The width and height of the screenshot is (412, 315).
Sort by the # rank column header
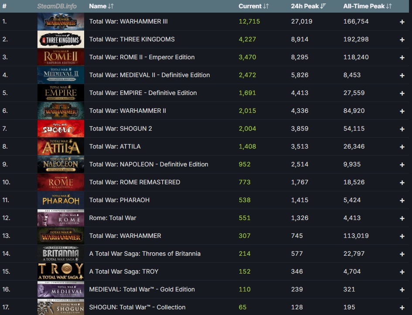4,6
